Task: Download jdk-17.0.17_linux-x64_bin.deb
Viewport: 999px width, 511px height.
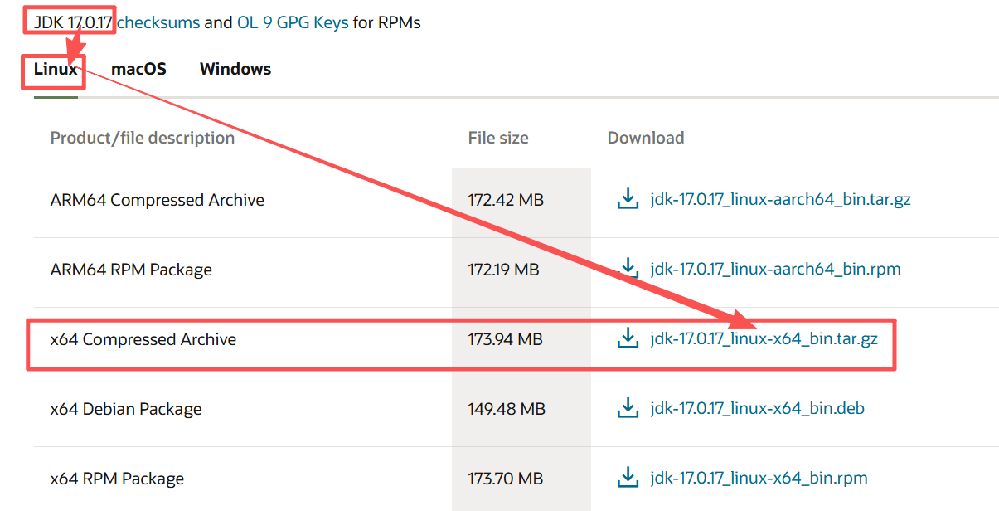Action: (x=758, y=409)
